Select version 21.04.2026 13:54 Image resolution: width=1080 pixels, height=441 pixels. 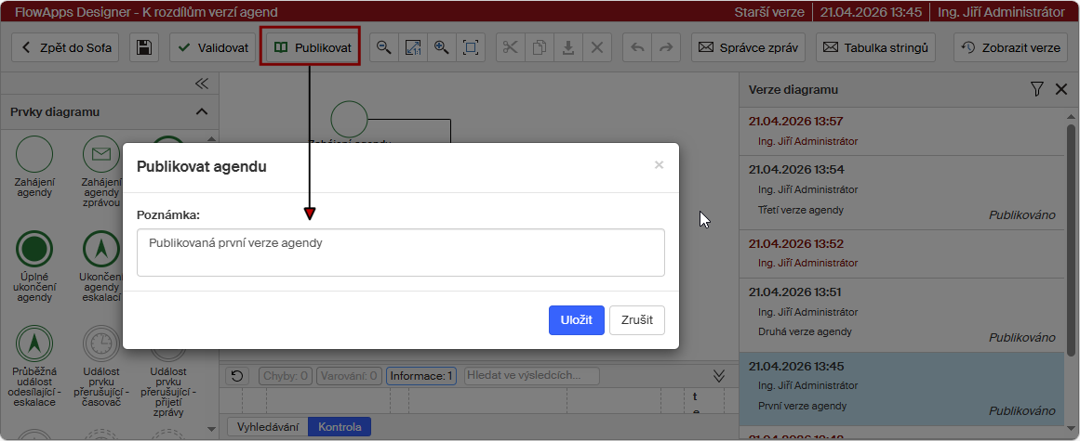(902, 192)
